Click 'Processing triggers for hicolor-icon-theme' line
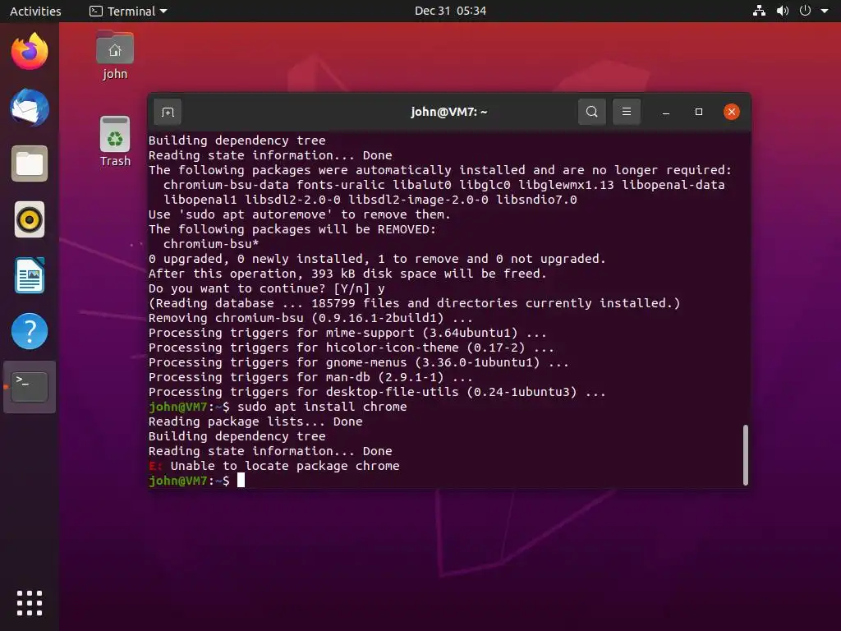 coord(352,348)
